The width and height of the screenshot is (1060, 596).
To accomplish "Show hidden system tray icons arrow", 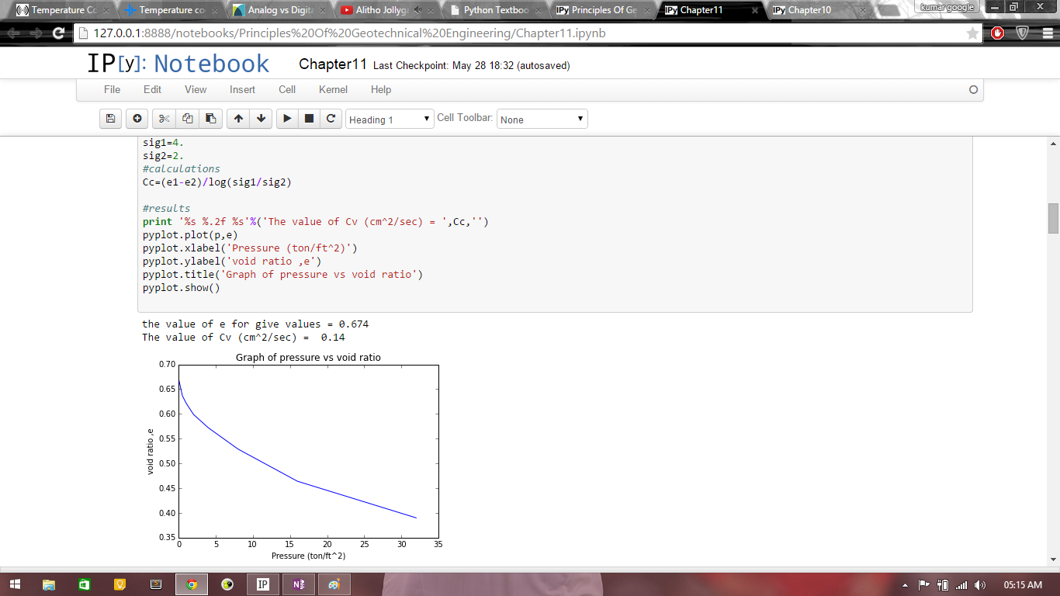I will 906,584.
